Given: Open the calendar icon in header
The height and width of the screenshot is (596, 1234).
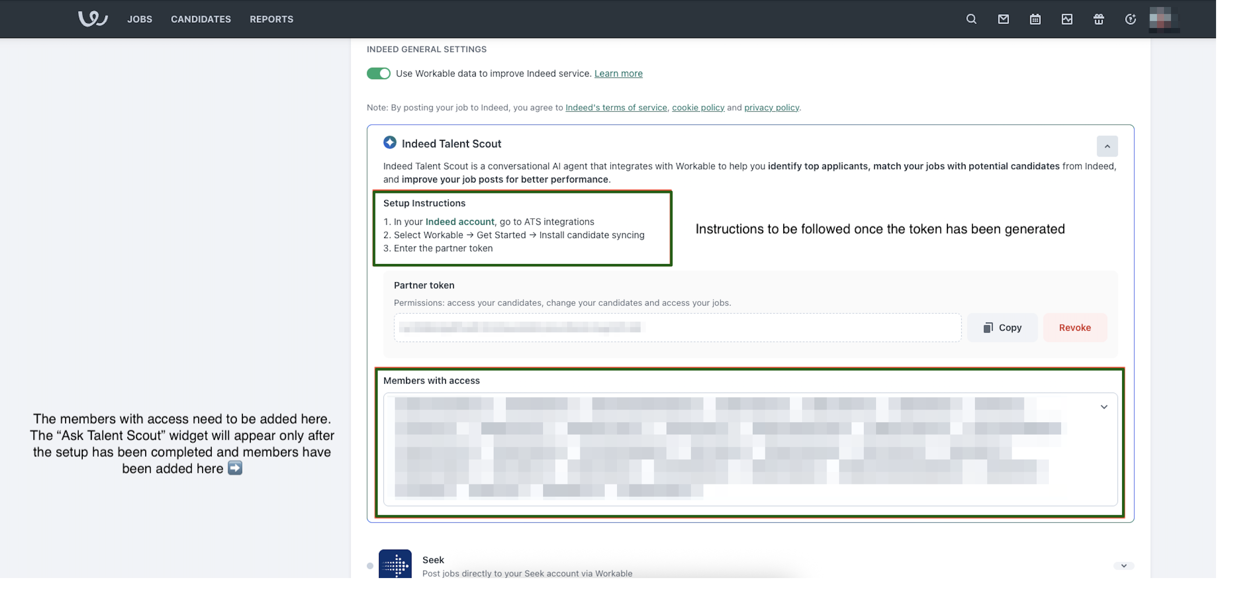Looking at the screenshot, I should 1035,19.
